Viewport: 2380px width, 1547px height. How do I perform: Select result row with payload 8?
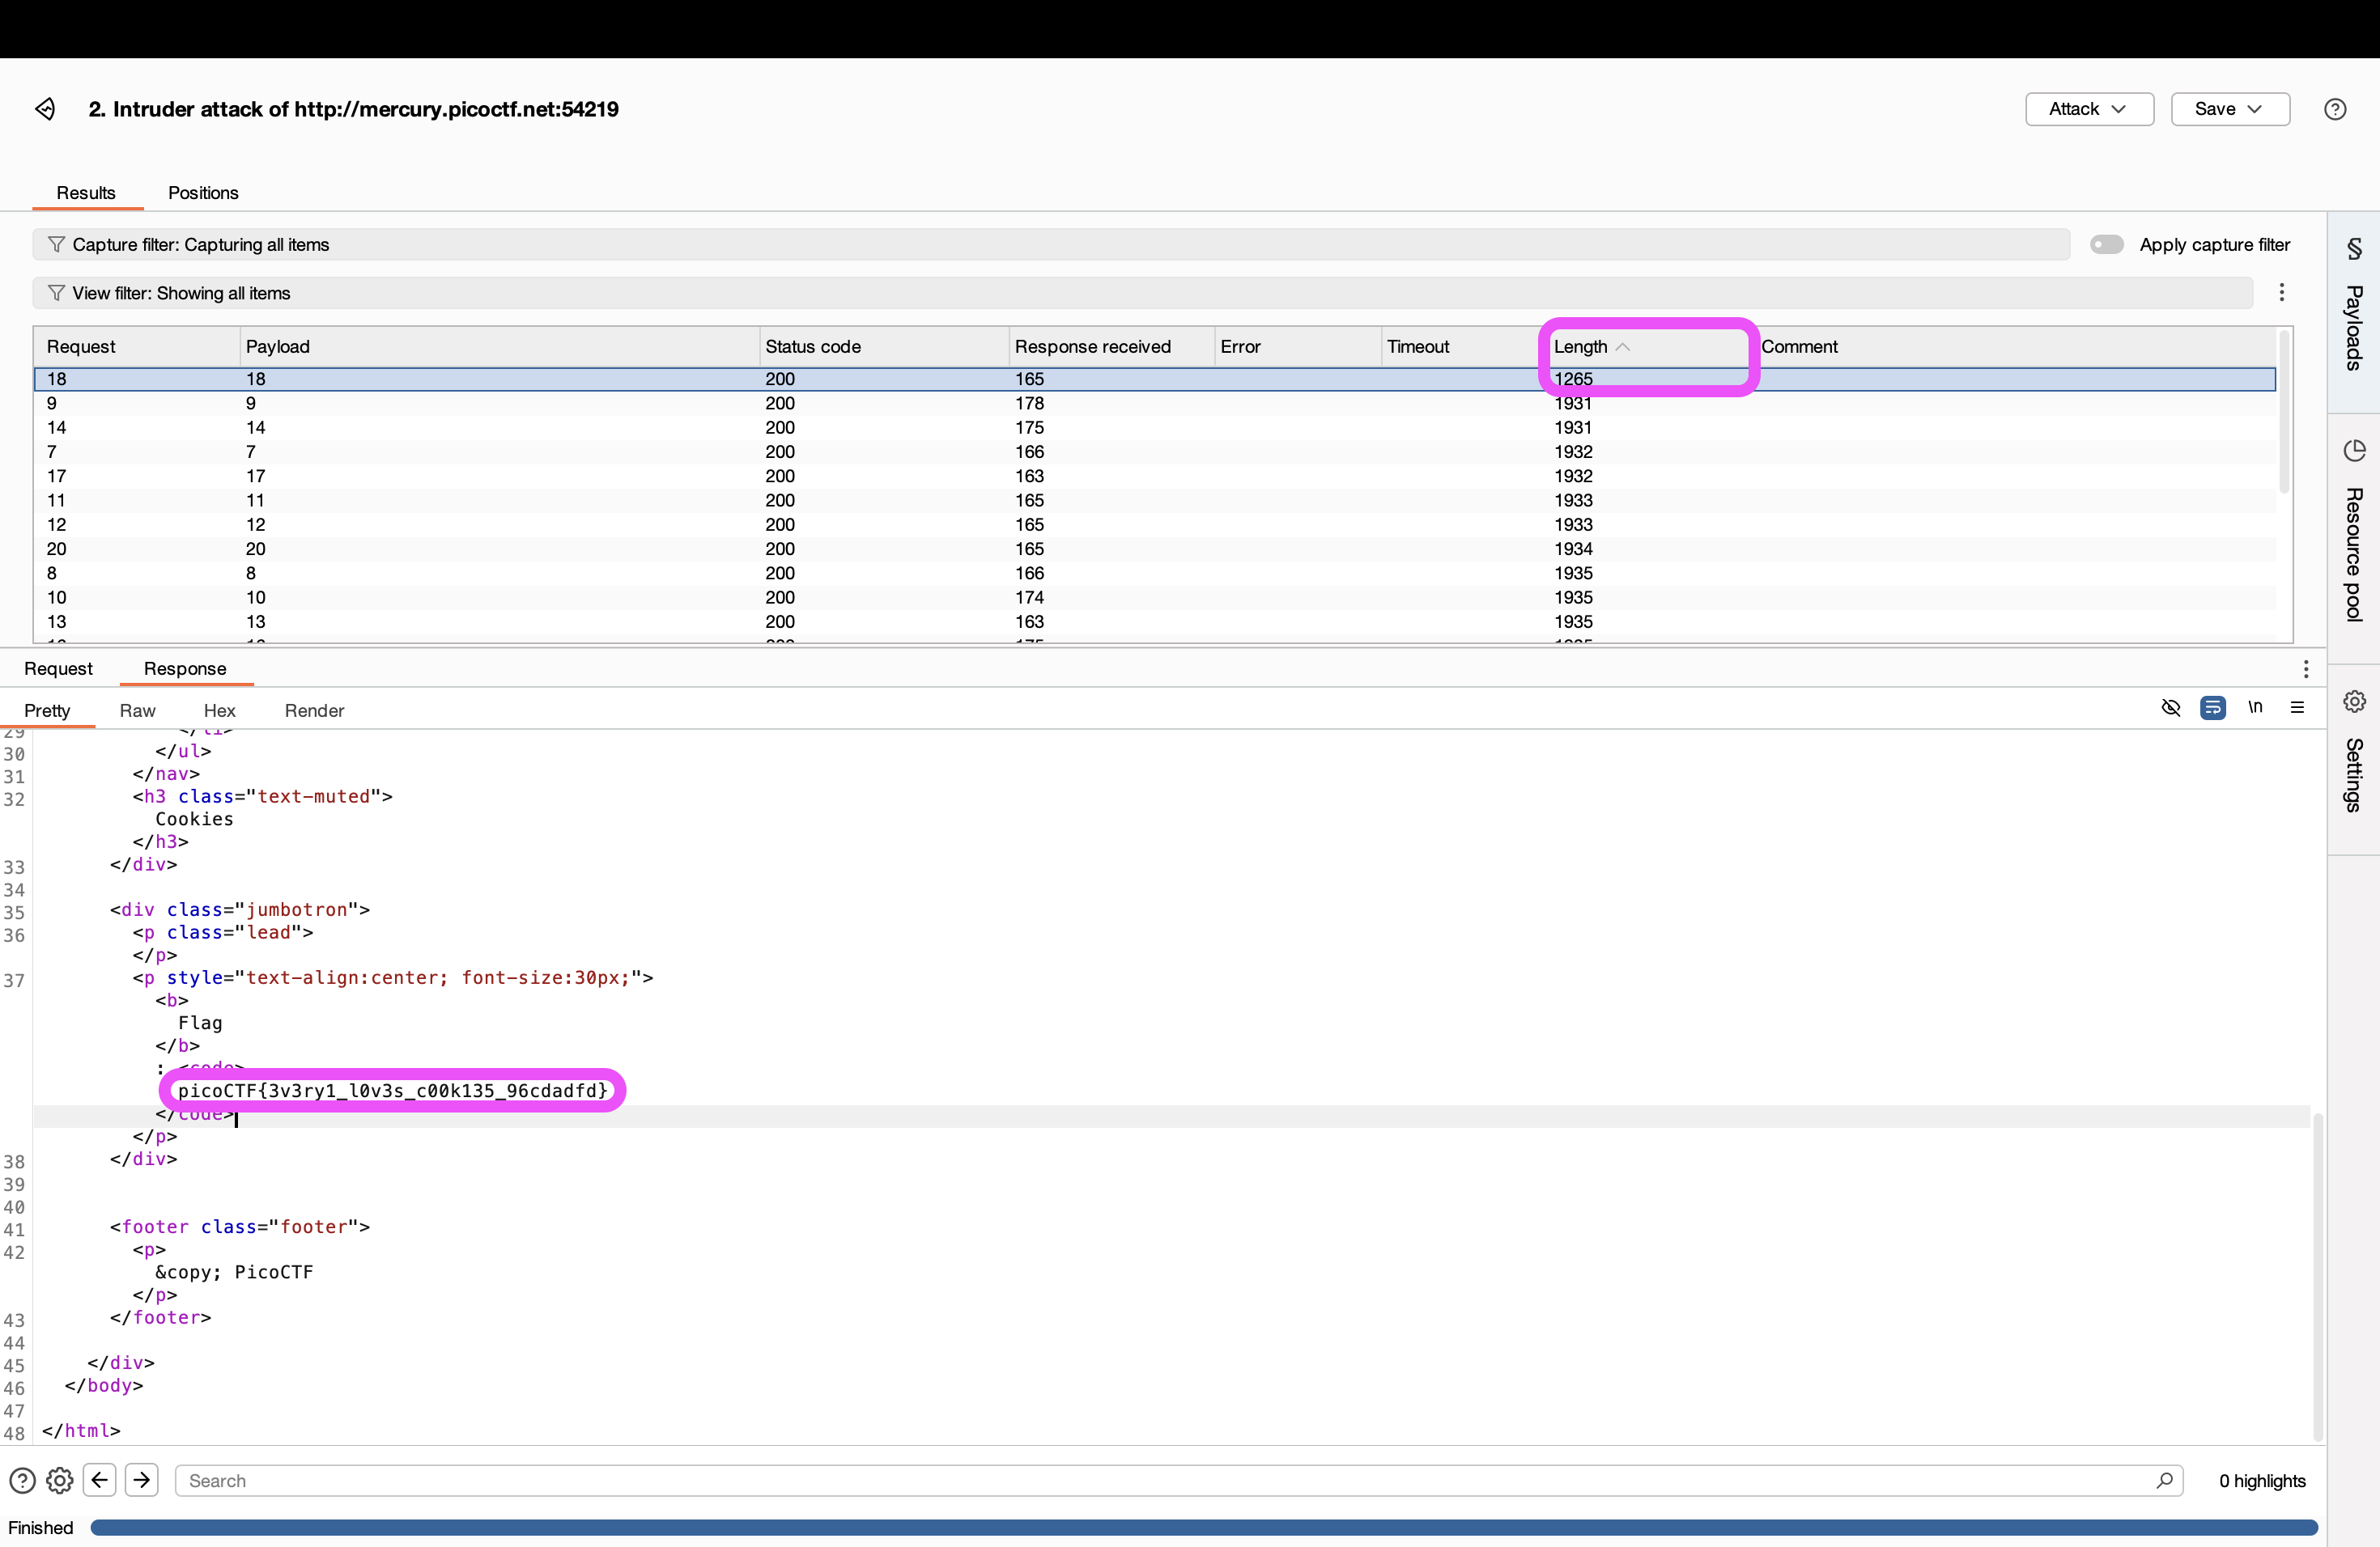coord(1155,573)
